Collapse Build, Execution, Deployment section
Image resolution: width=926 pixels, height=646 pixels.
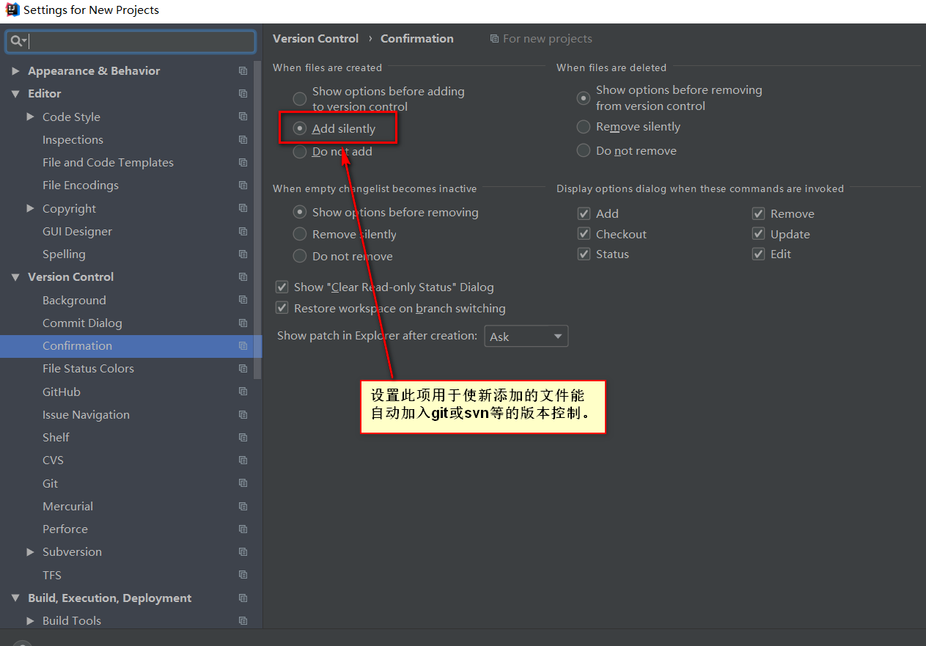point(15,598)
